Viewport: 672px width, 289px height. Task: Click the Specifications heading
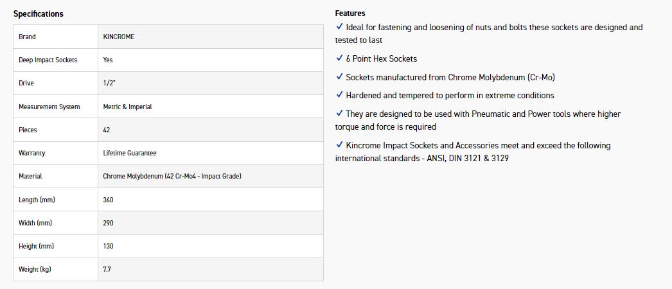(x=39, y=13)
